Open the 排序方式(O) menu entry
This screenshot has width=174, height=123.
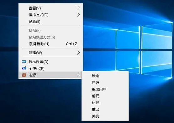[50, 15]
